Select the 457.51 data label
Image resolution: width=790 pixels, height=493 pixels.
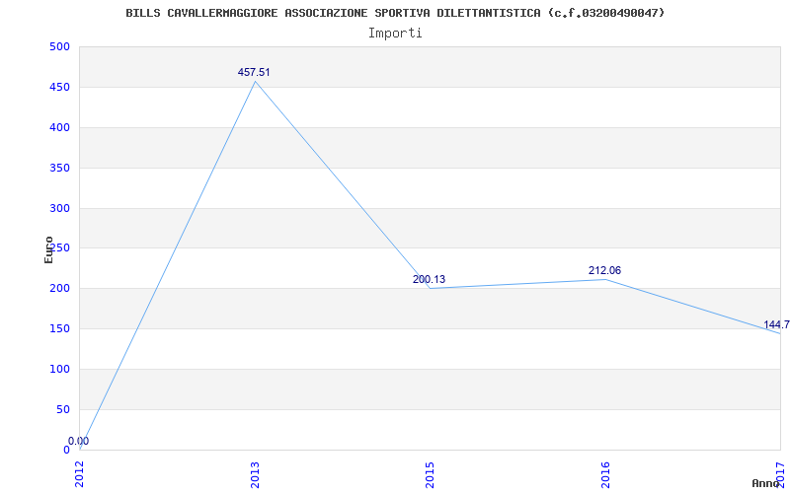pyautogui.click(x=254, y=72)
